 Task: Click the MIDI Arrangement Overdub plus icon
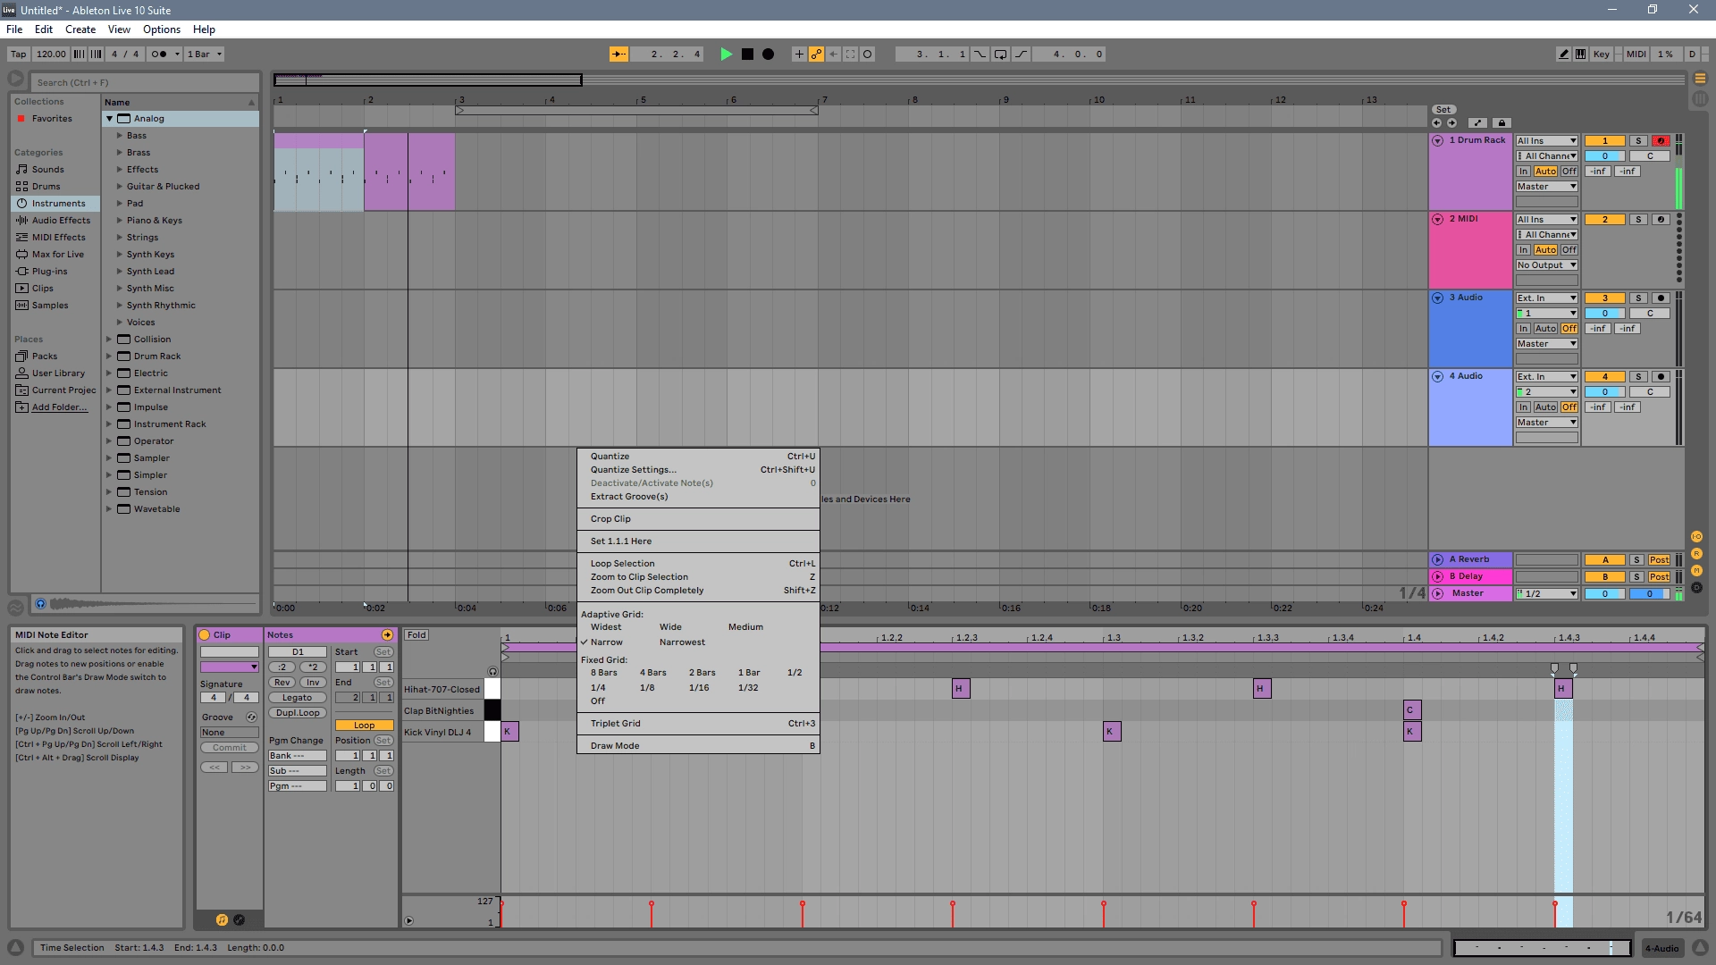[799, 55]
